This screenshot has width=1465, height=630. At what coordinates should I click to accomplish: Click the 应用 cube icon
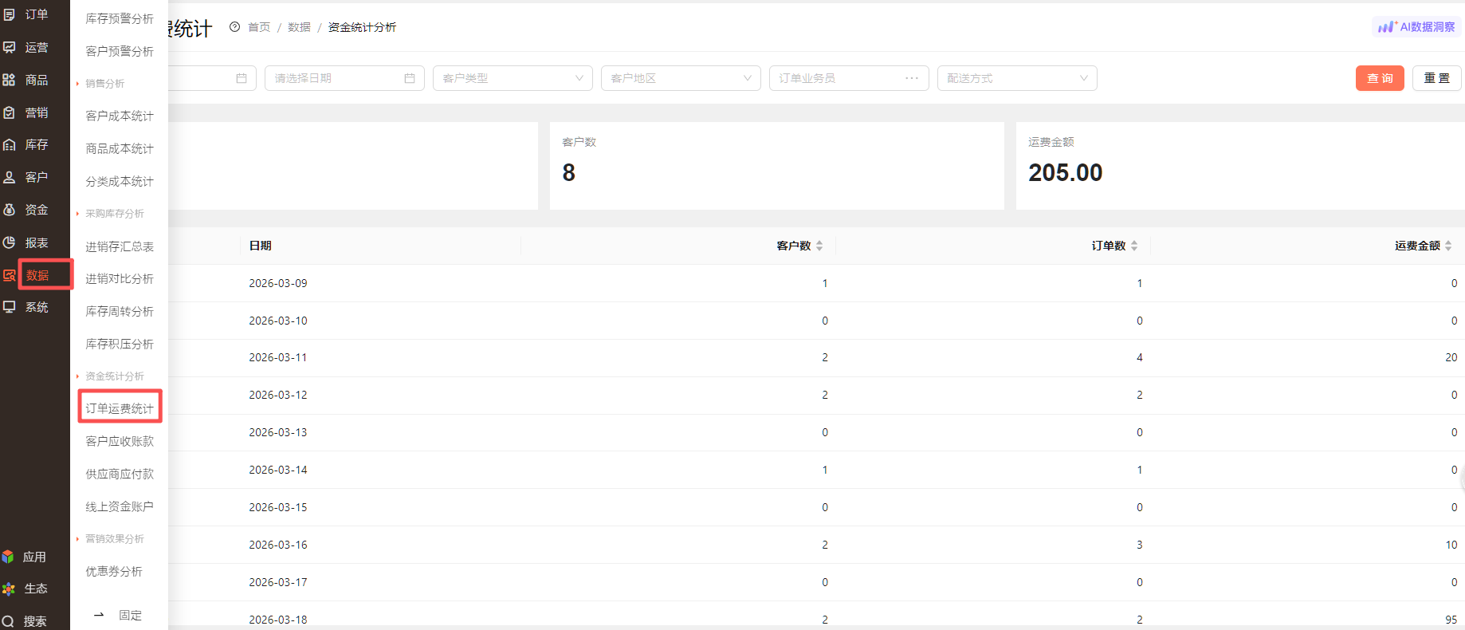[8, 557]
